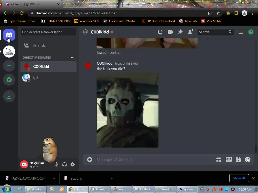
Task: Click Find or start a conversation box
Action: (x=48, y=32)
